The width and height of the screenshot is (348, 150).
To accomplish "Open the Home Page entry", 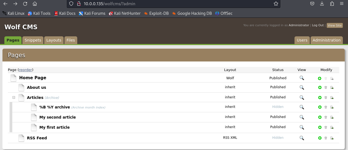I will click(x=33, y=78).
